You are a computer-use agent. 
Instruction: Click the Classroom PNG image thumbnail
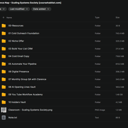click(x=4, y=110)
